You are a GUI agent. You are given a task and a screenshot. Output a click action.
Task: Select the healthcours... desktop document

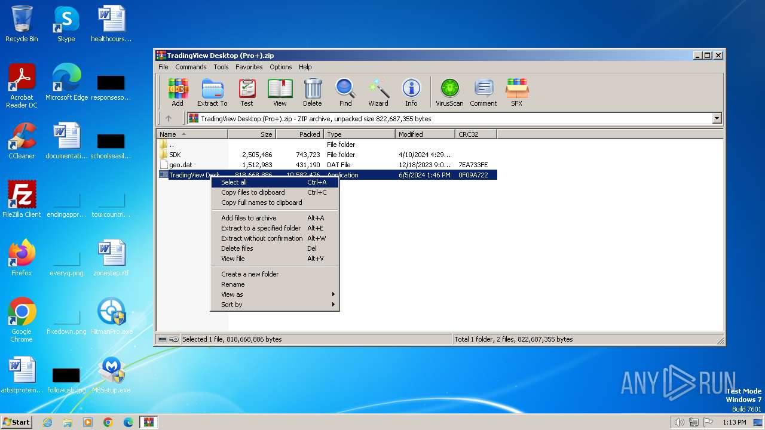111,24
